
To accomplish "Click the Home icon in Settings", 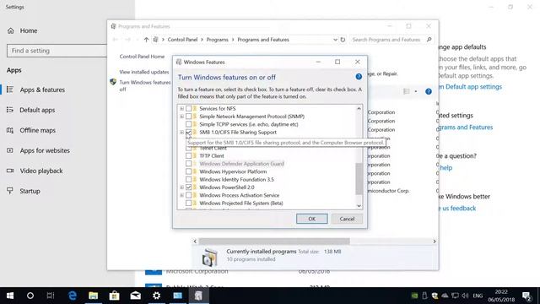I will coord(11,30).
